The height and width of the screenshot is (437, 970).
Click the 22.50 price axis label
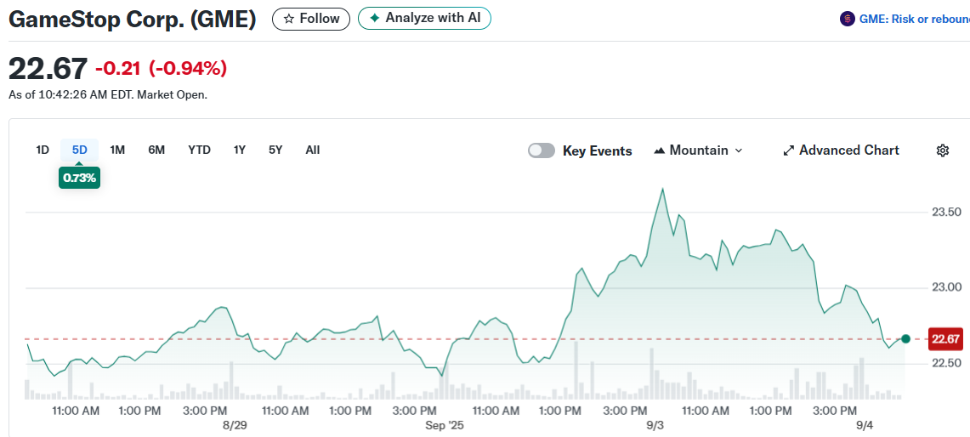pos(945,363)
